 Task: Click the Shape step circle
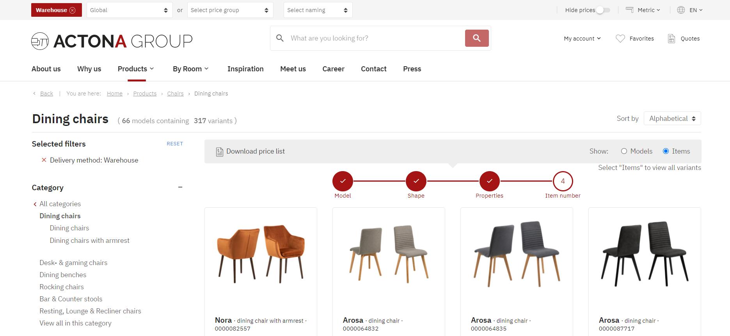pos(416,181)
